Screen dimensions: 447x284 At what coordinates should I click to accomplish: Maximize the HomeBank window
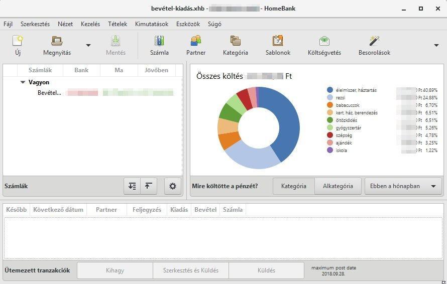(x=421, y=9)
